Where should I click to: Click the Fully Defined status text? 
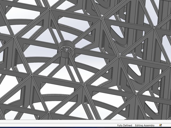click(x=125, y=125)
